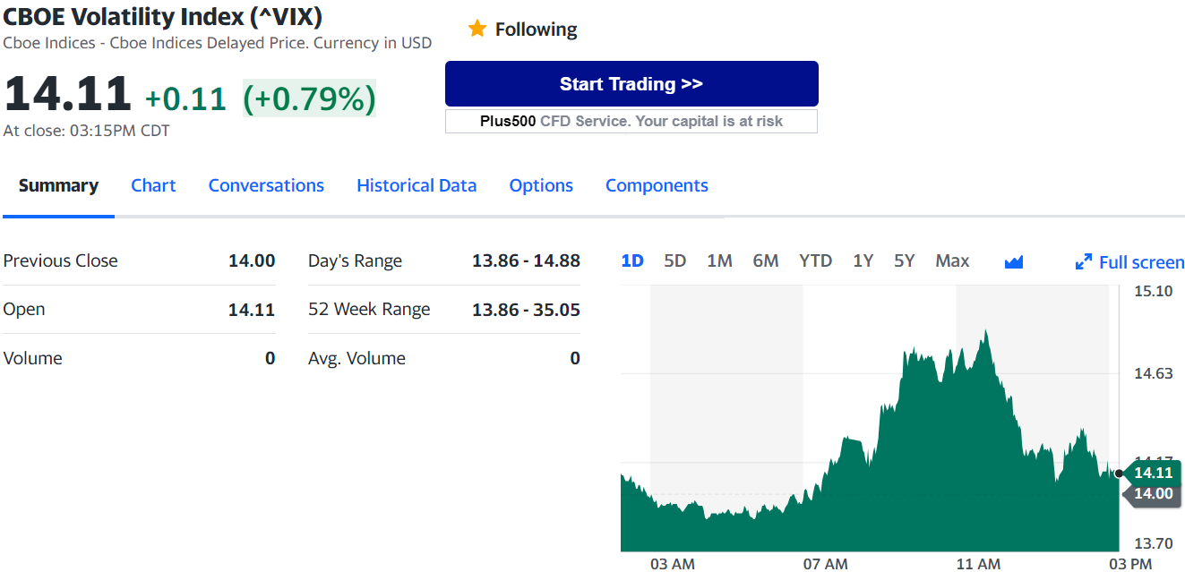This screenshot has width=1185, height=572.
Task: Click the Day's Range value 13.86 - 14.88
Action: tap(526, 260)
